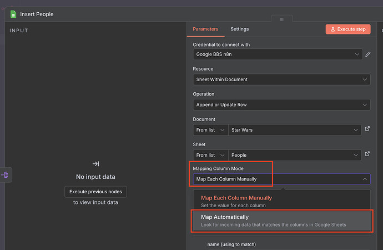Click Execute previous nodes button
383x250 pixels.
(x=95, y=192)
